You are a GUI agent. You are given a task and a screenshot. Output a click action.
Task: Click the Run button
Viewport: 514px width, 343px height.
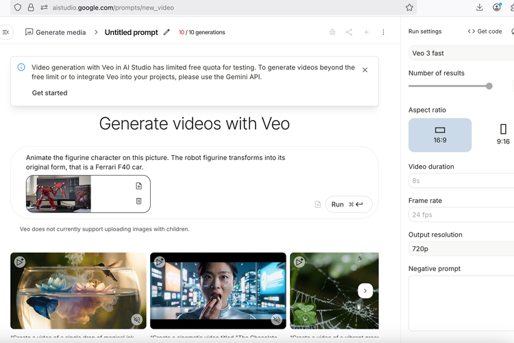pos(349,204)
